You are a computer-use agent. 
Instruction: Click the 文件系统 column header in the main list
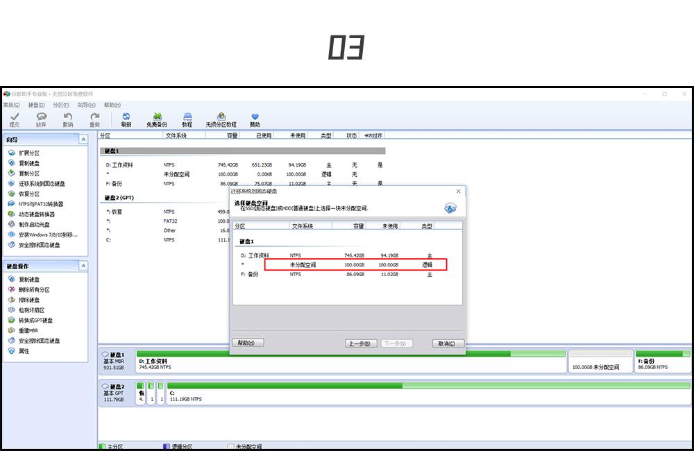pyautogui.click(x=184, y=135)
